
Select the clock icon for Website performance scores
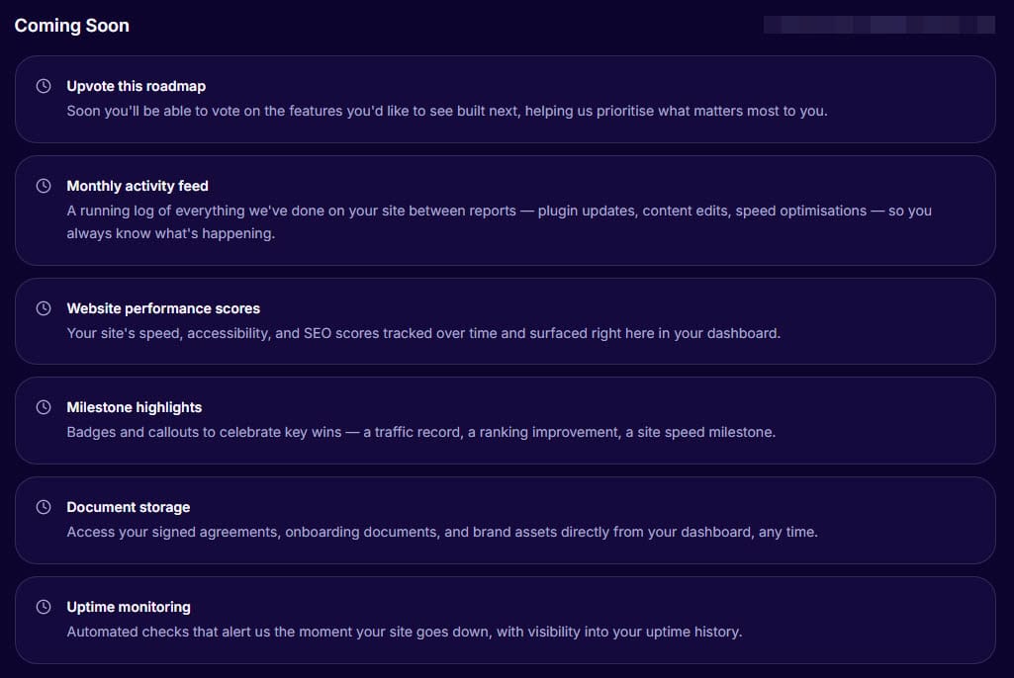pos(44,308)
